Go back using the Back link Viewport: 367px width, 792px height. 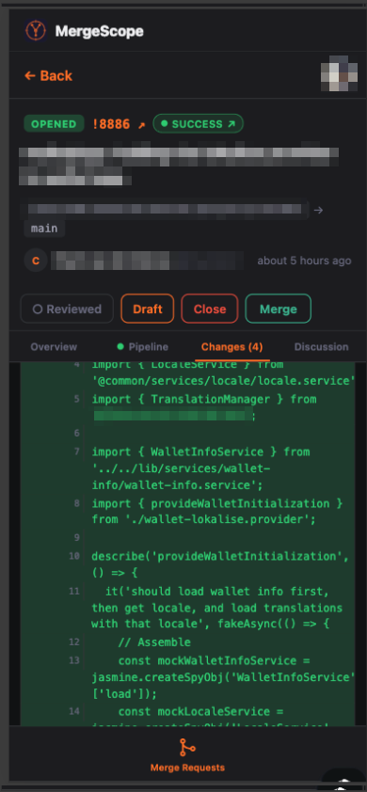click(48, 76)
